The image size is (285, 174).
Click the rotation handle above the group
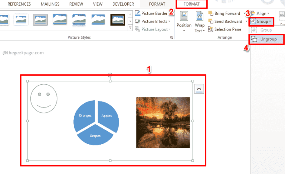pyautogui.click(x=110, y=75)
